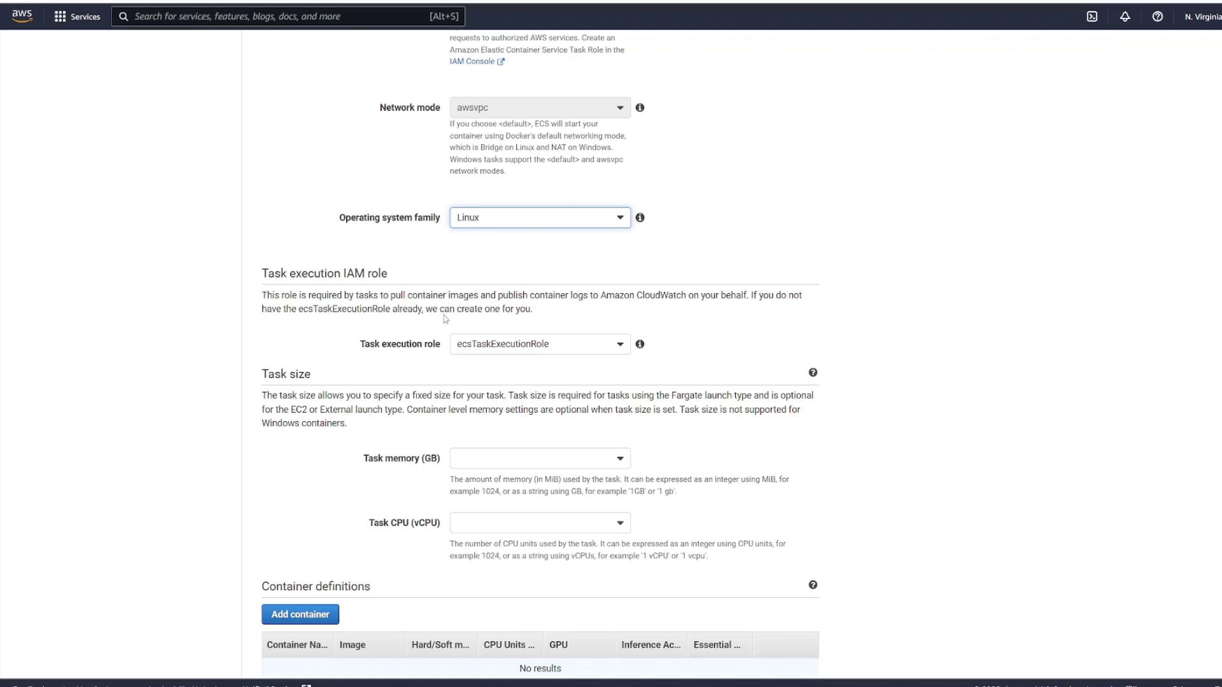1222x687 pixels.
Task: Open the Task memory (GB) dropdown
Action: [x=540, y=459]
